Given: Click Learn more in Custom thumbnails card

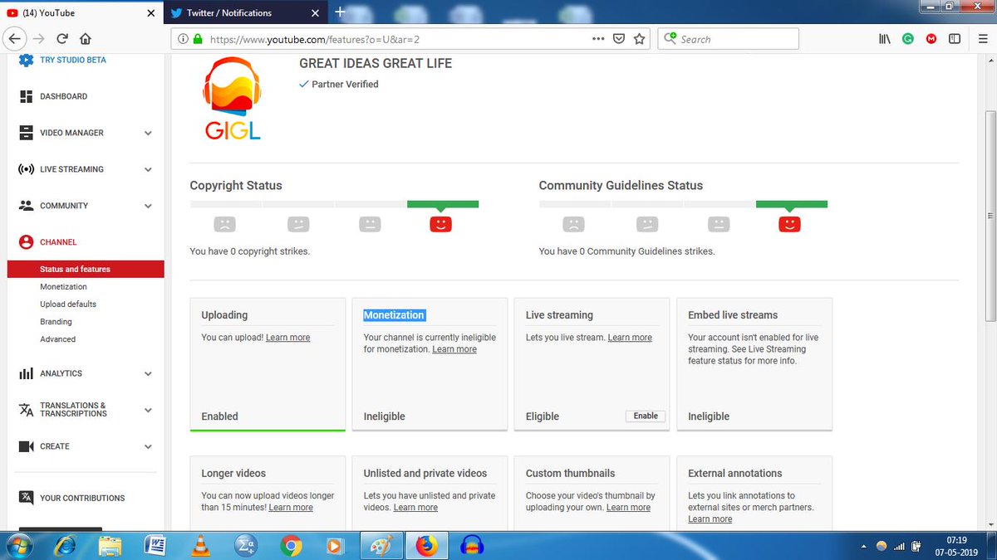Looking at the screenshot, I should coord(628,508).
